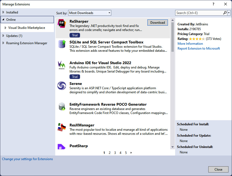The height and width of the screenshot is (176, 232).
Task: Select EntityFramework Reverse POCO Generator title
Action: click(x=108, y=104)
